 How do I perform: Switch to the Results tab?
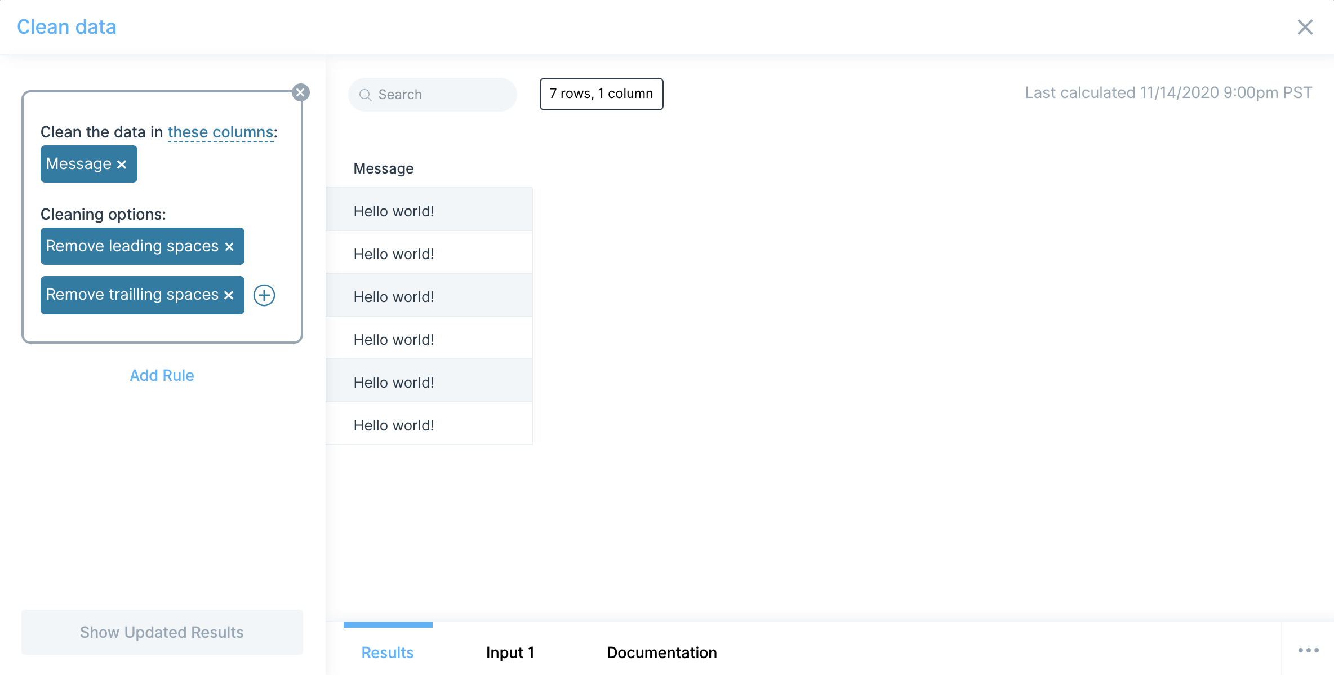click(388, 652)
